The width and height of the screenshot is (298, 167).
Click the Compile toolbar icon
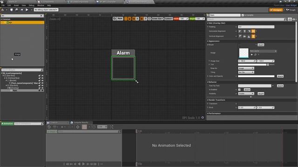point(2,10)
